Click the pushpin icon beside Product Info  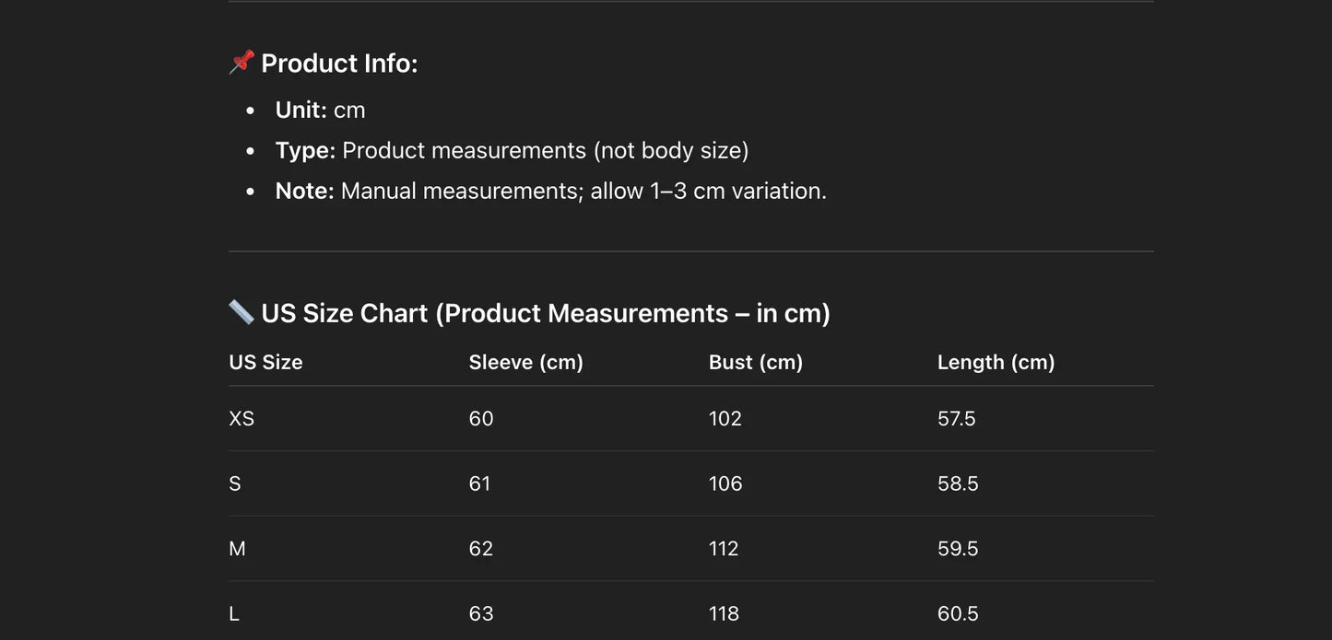coord(242,63)
